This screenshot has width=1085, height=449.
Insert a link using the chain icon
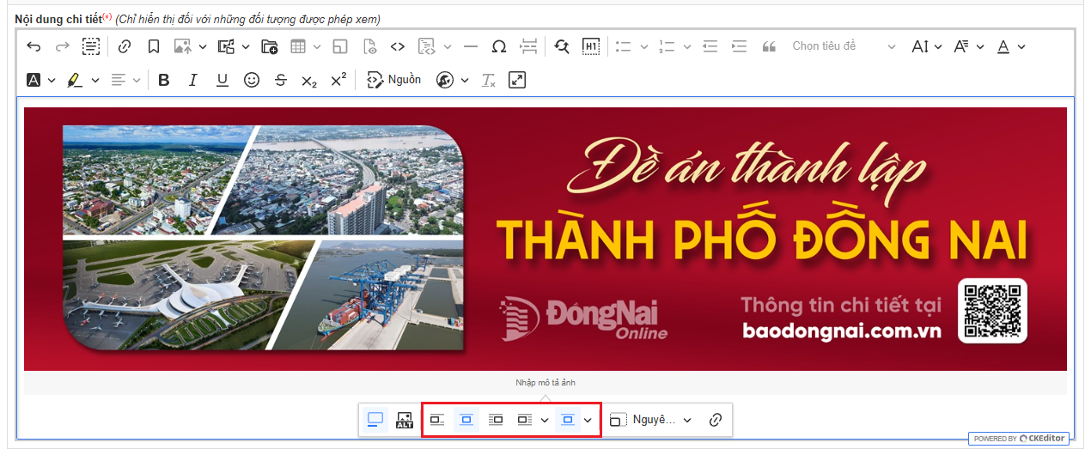[125, 46]
